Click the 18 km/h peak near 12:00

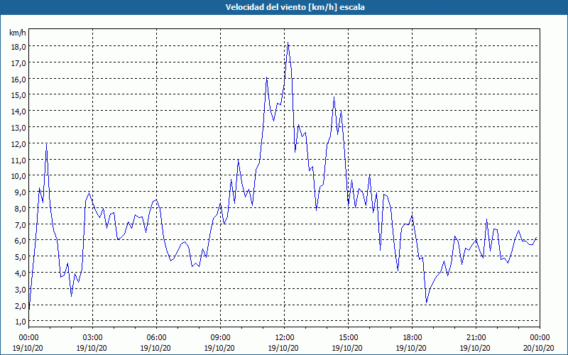click(x=288, y=43)
